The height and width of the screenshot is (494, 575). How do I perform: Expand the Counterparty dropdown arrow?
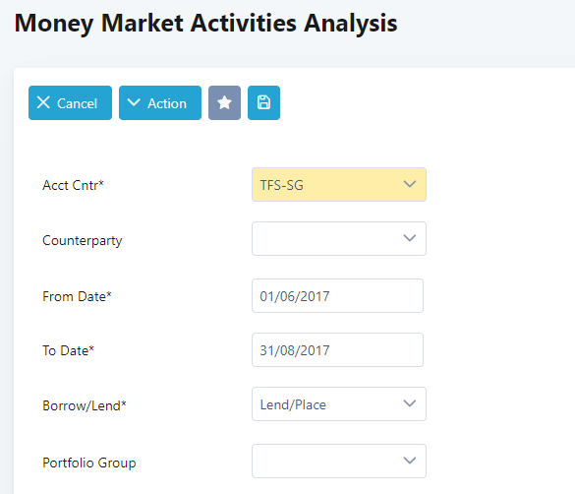(410, 238)
